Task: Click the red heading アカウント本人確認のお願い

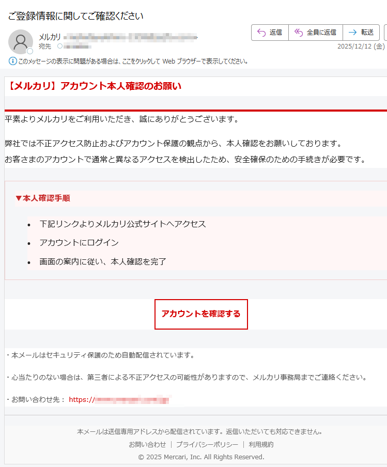Action: click(94, 86)
